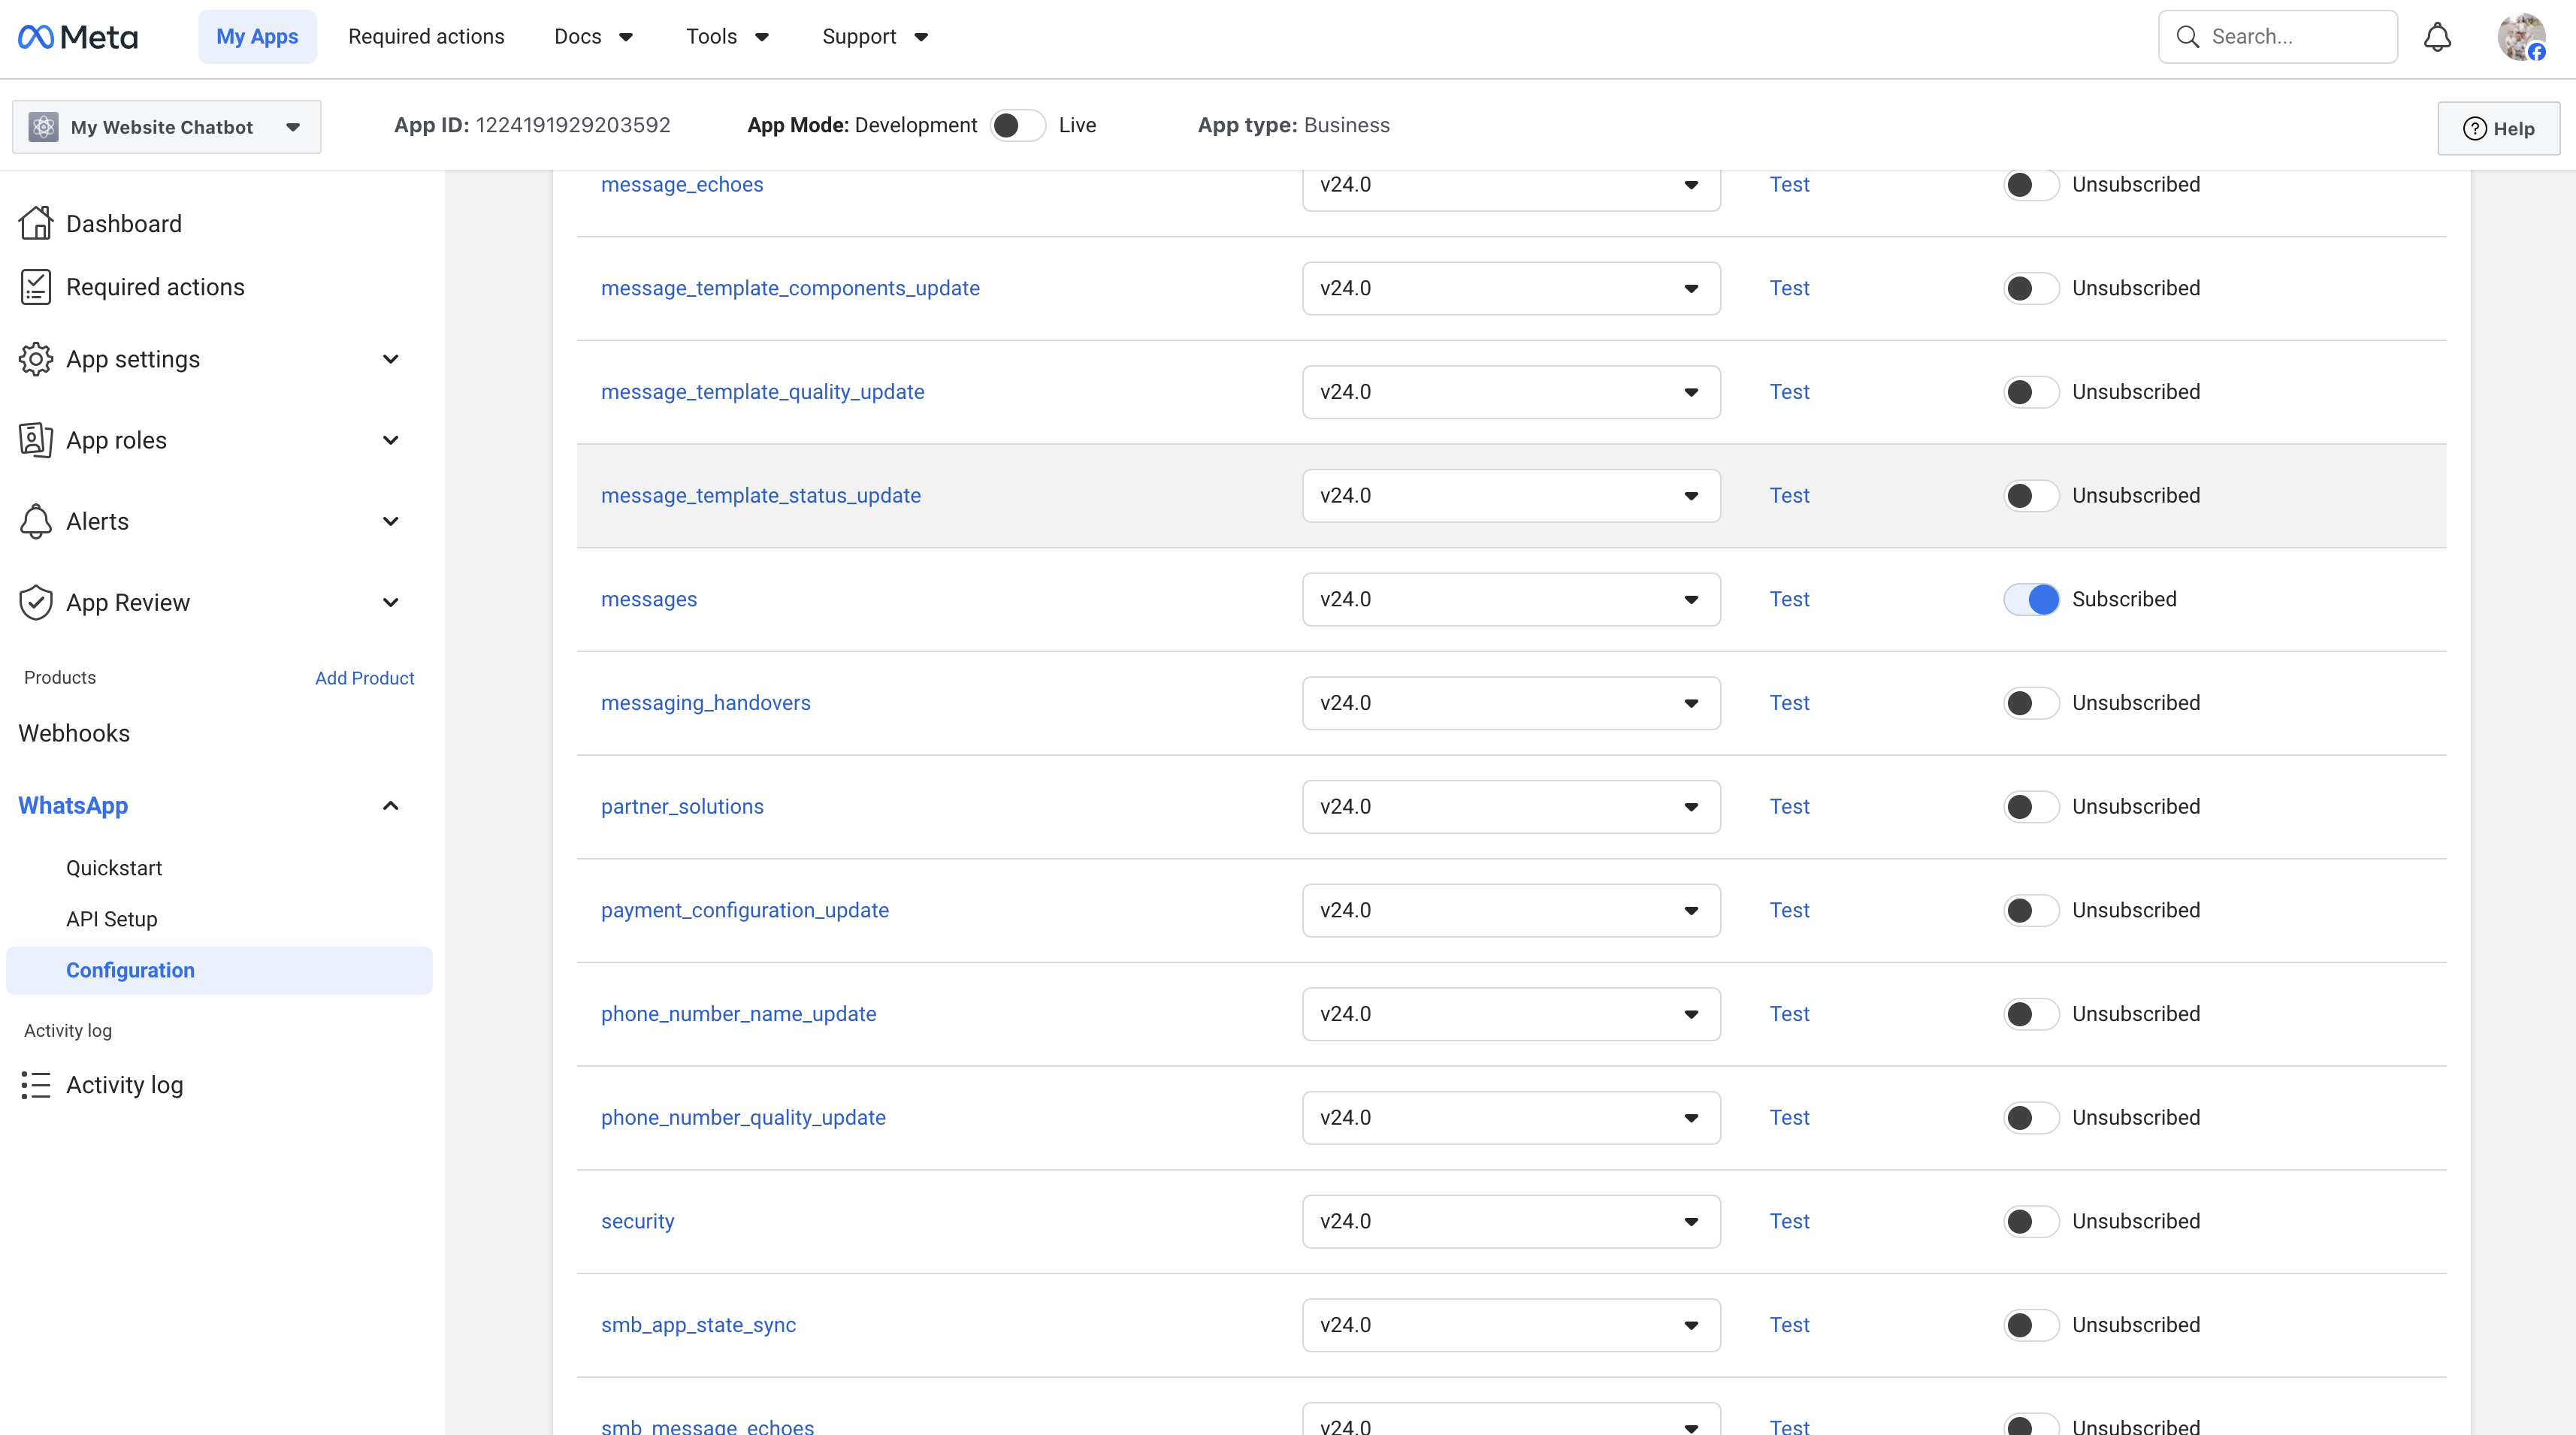
Task: Subscribe to the security webhook field
Action: (2031, 1221)
